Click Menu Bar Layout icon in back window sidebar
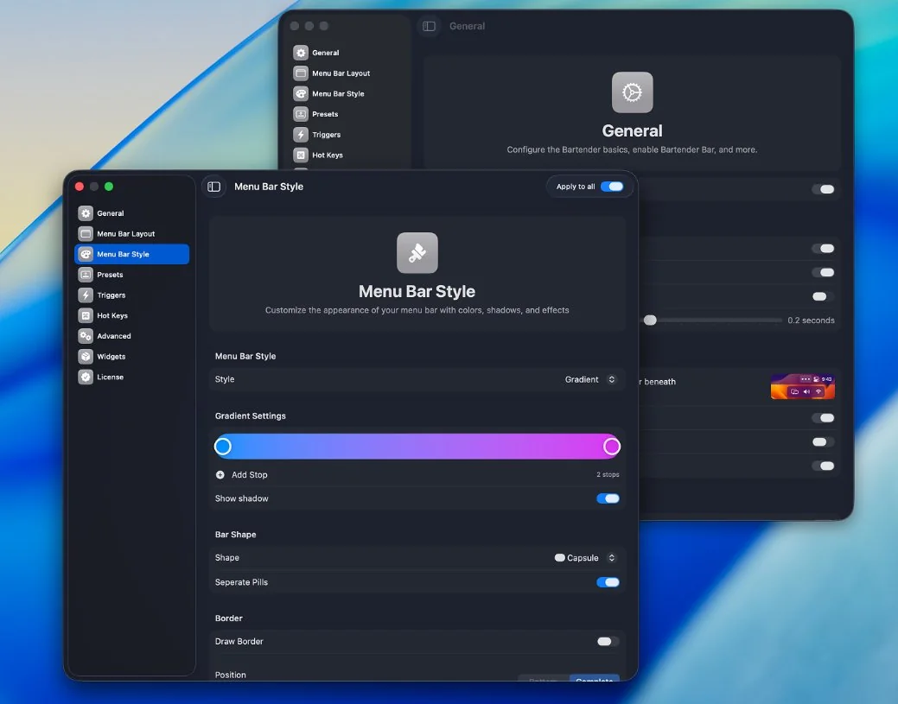Screen dimensions: 898x704 point(301,73)
